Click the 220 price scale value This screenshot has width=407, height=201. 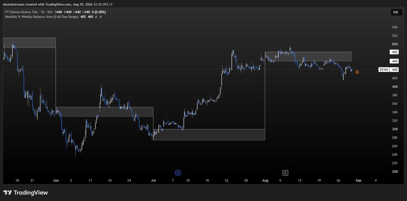click(x=394, y=163)
